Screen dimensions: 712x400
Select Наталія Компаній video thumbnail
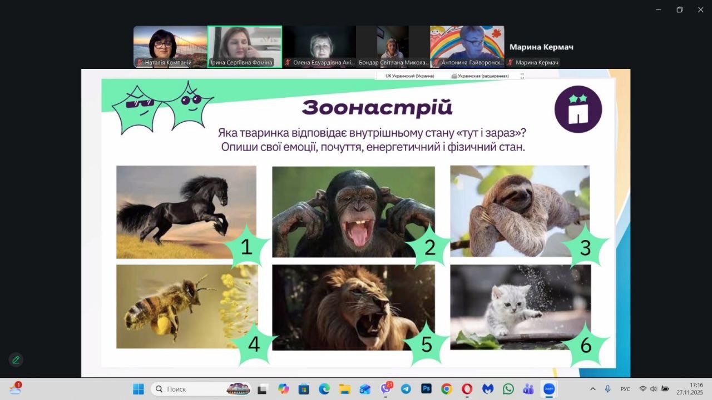tap(170, 47)
